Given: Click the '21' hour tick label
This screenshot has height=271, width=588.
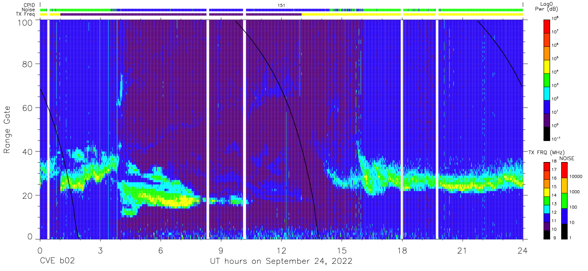Looking at the screenshot, I should point(463,250).
